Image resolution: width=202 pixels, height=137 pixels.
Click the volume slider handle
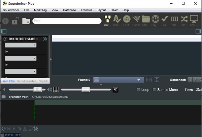click(x=37, y=89)
